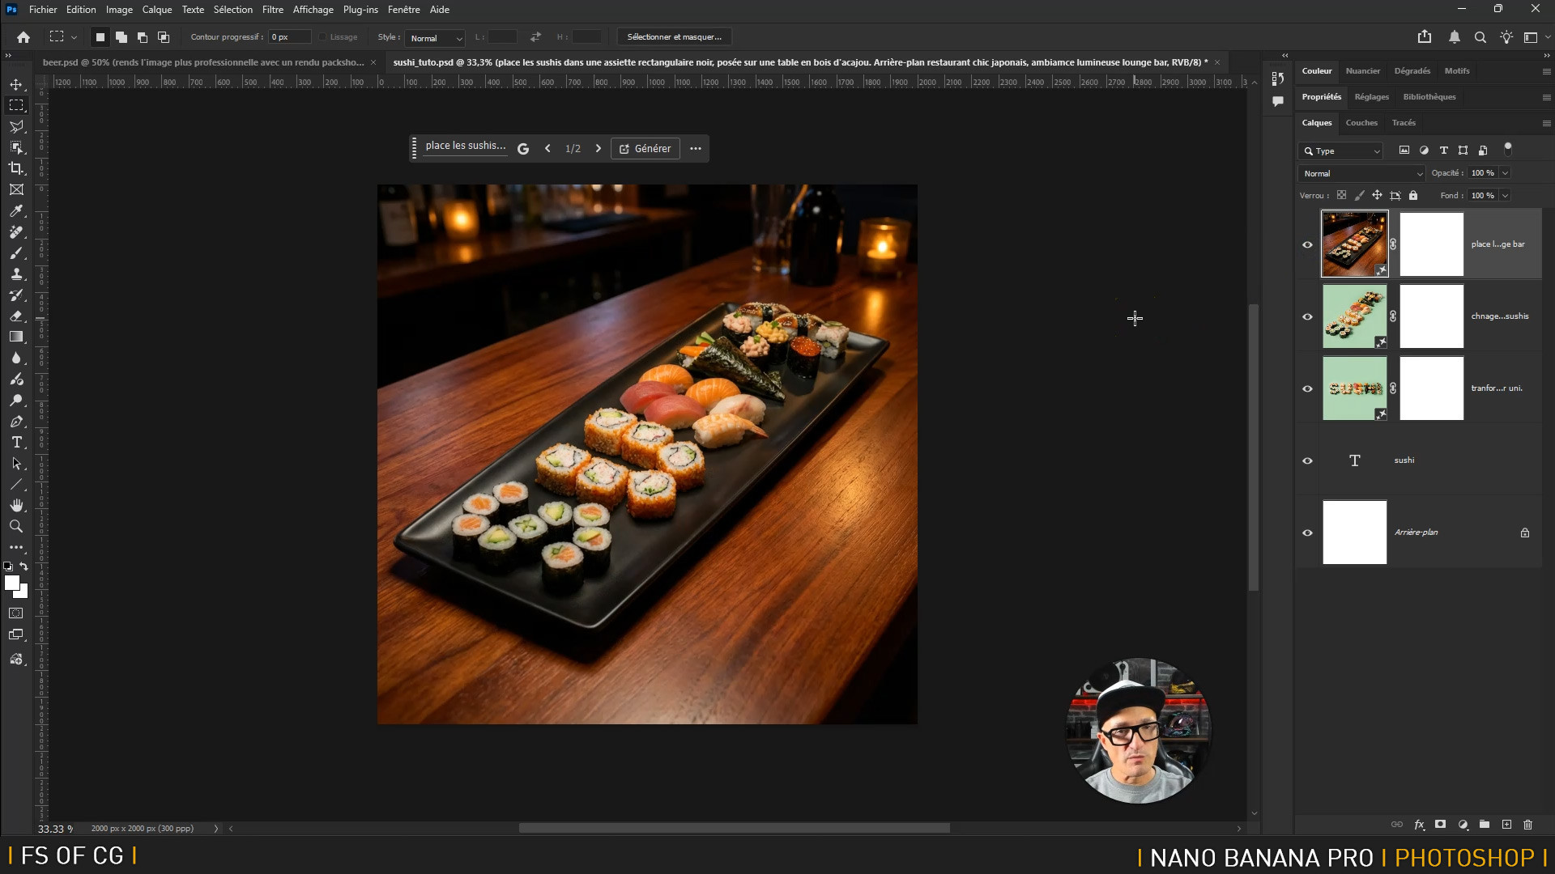Expand the Style dropdown in options bar
Viewport: 1555px width, 874px height.
pyautogui.click(x=435, y=37)
